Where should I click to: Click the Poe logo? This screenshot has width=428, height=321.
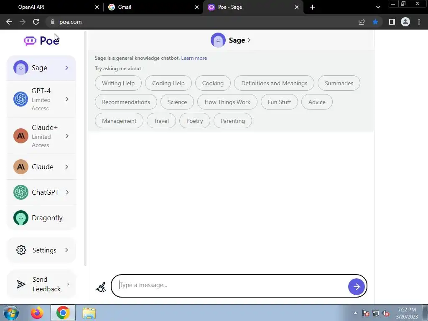click(x=41, y=41)
